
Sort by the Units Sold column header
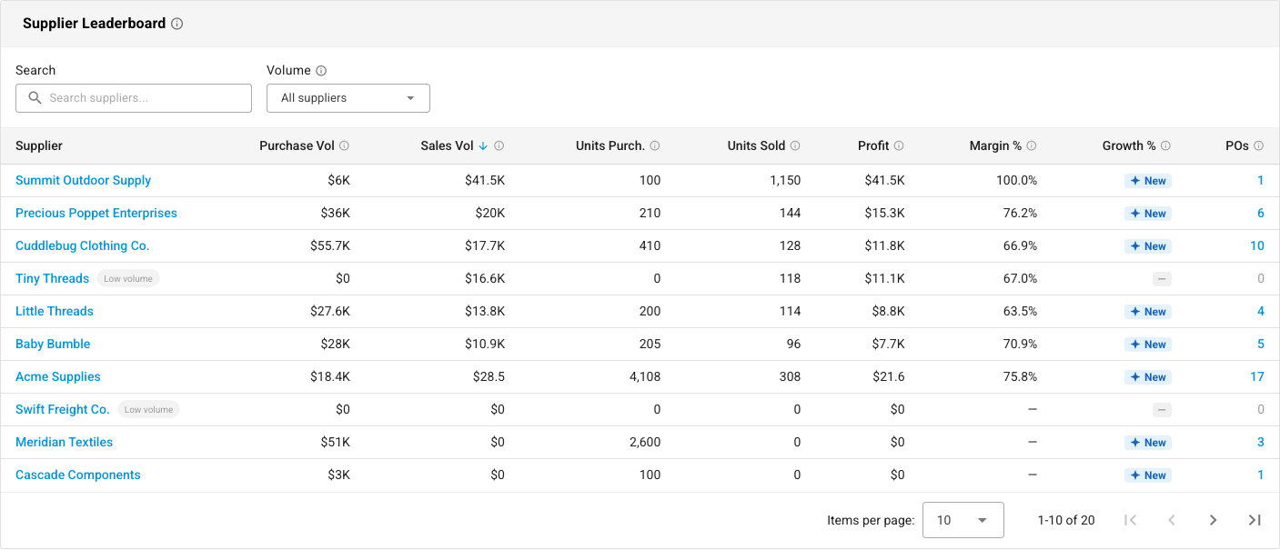pos(756,145)
